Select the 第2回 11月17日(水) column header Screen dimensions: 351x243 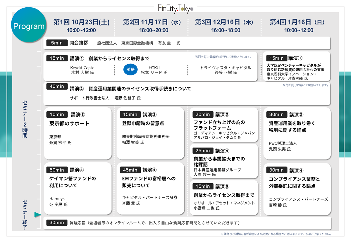[x=154, y=22]
